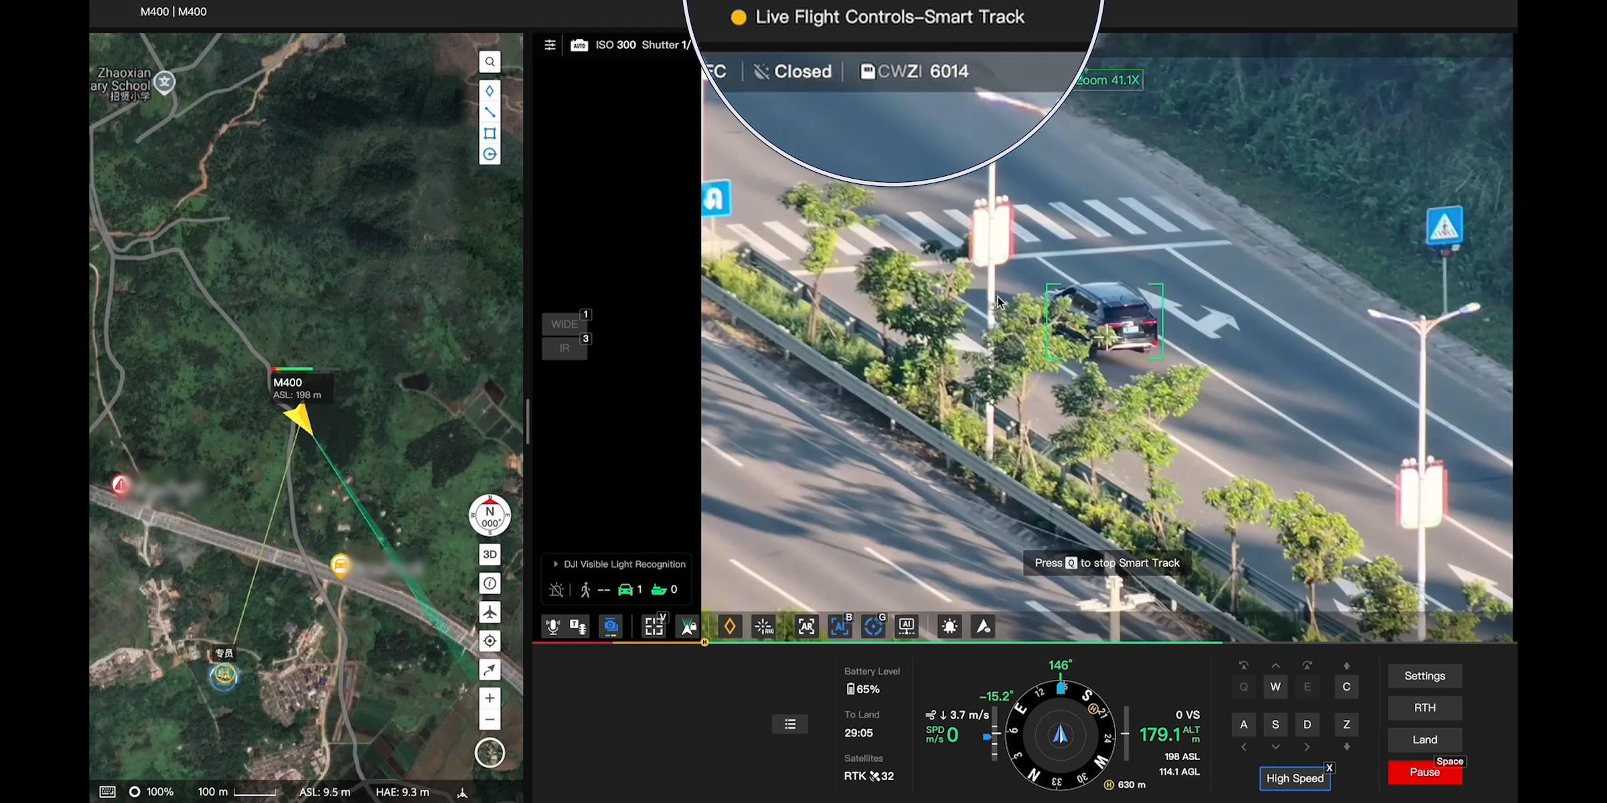Click the Q rotate-left key
The width and height of the screenshot is (1607, 803).
[x=1244, y=687]
